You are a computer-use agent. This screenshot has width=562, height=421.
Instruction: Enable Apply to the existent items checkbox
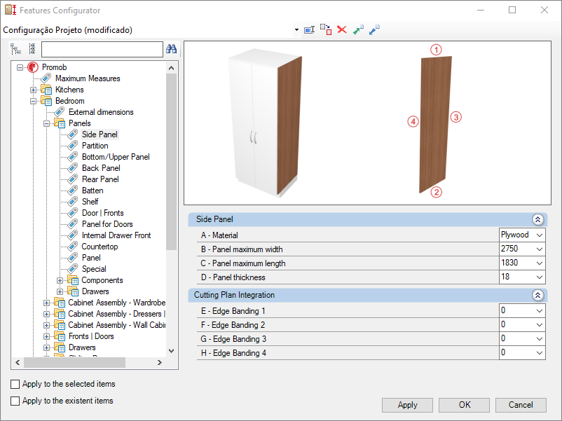tap(15, 401)
